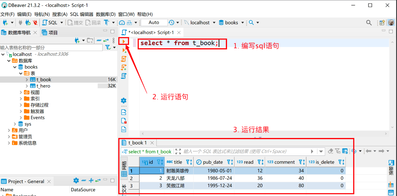Expand the t_book table node
This screenshot has height=196, width=397.
[x=27, y=80]
